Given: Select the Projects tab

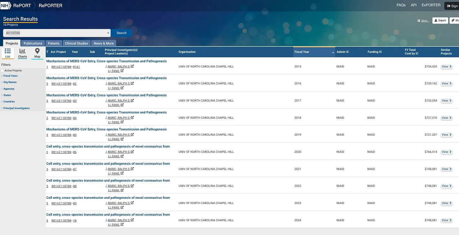Looking at the screenshot, I should pos(12,43).
